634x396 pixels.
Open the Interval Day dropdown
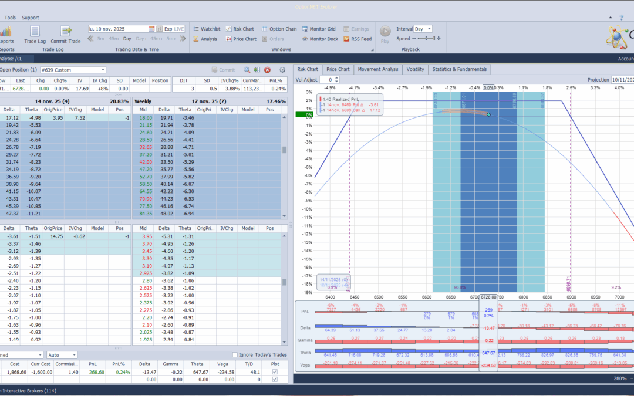(x=429, y=29)
